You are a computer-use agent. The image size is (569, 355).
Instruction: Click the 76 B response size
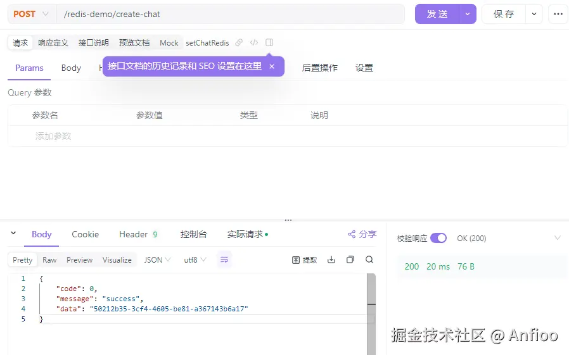point(466,266)
